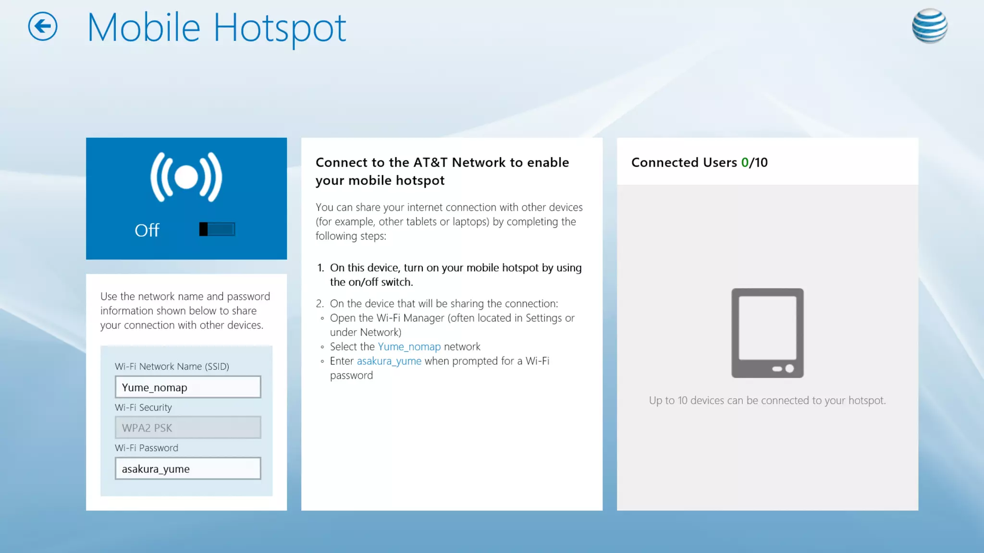Click the Off label beside the switch

coord(147,230)
